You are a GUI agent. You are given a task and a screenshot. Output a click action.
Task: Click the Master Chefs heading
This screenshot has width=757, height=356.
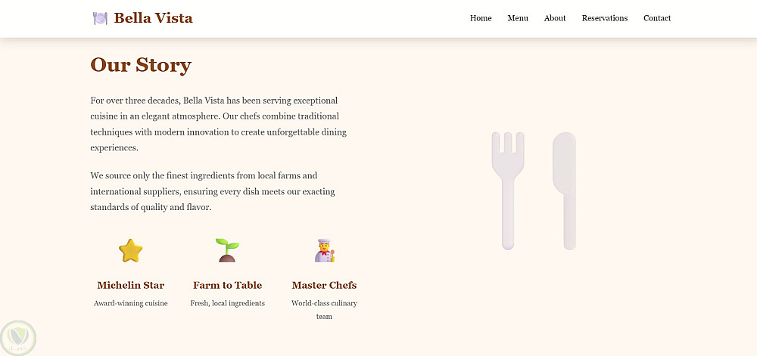coord(324,285)
